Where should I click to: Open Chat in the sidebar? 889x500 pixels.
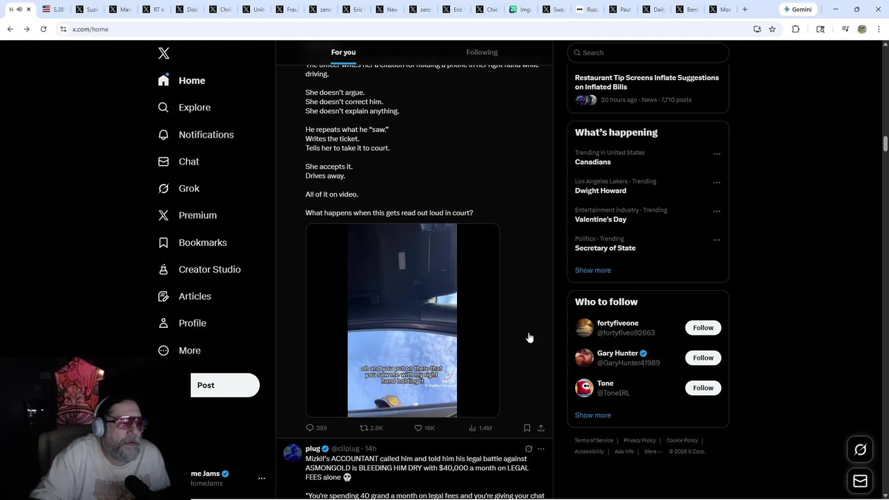point(178,162)
